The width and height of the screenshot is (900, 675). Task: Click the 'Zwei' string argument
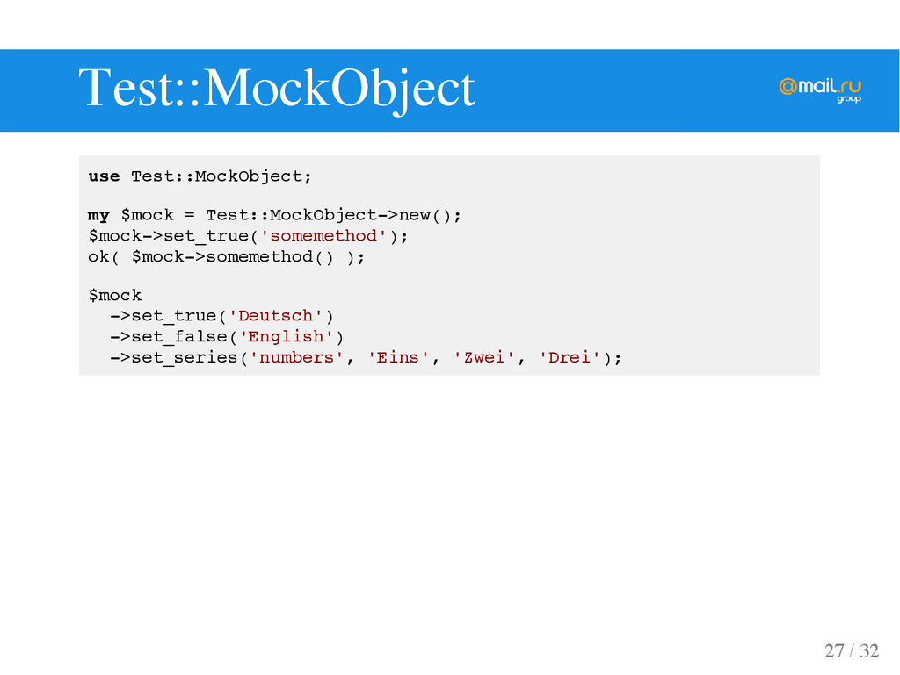click(483, 357)
